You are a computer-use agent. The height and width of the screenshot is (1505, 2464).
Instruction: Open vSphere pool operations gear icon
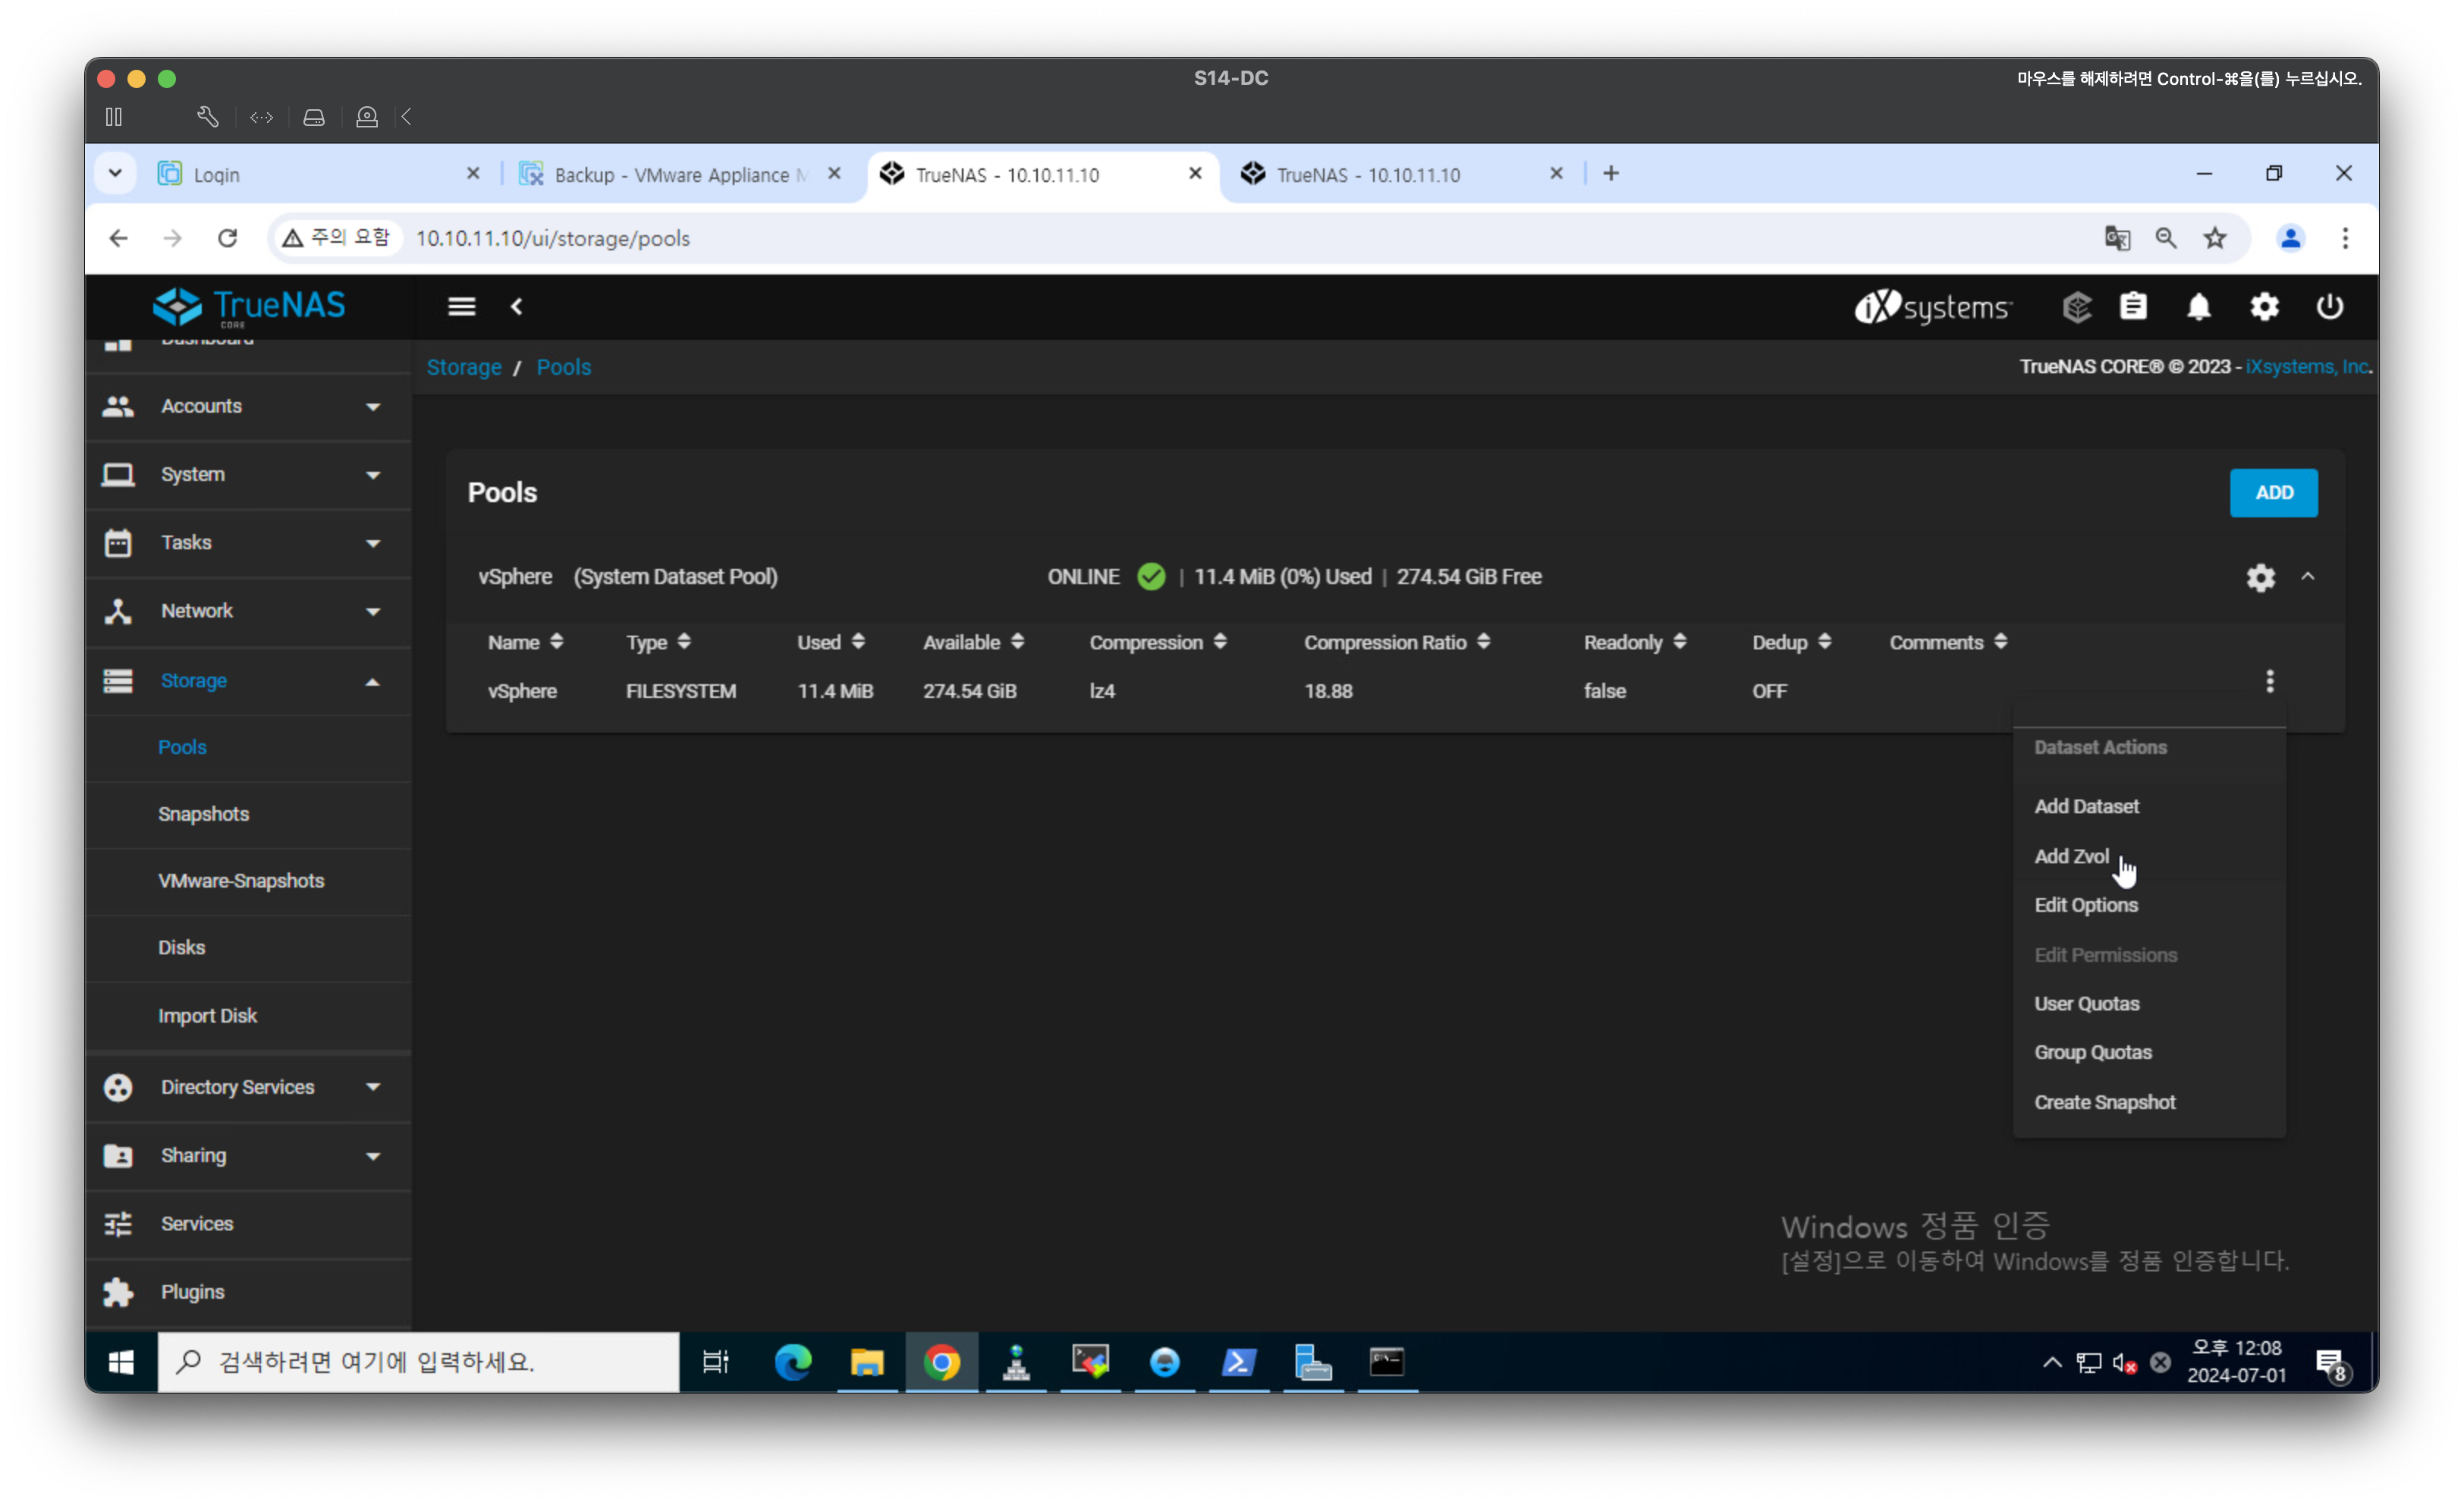tap(2260, 577)
